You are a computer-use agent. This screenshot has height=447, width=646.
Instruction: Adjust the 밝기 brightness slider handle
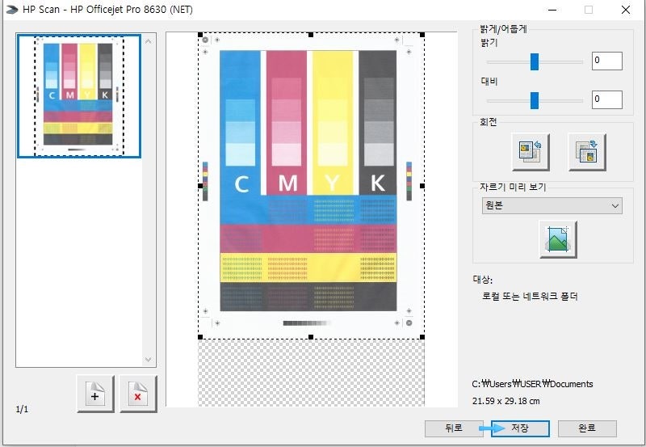point(535,62)
